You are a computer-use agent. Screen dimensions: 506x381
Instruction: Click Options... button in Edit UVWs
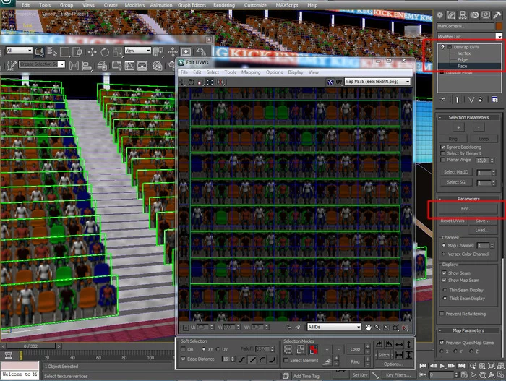click(393, 364)
